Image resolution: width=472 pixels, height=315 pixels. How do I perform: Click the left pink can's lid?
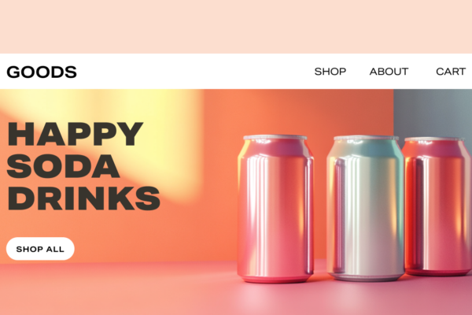click(x=275, y=138)
